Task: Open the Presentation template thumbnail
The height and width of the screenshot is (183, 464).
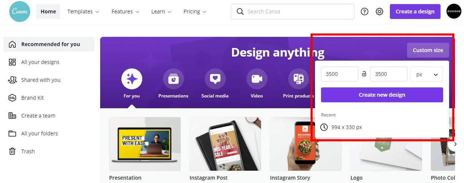Action: (x=145, y=144)
